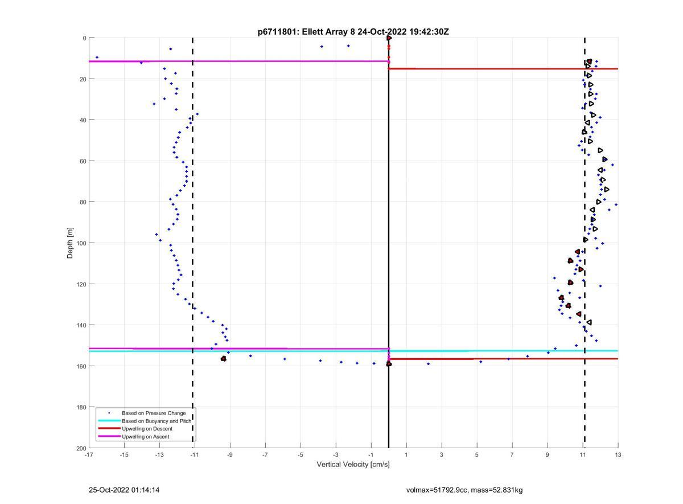Click the x-axis tick label "-1"

click(x=371, y=454)
